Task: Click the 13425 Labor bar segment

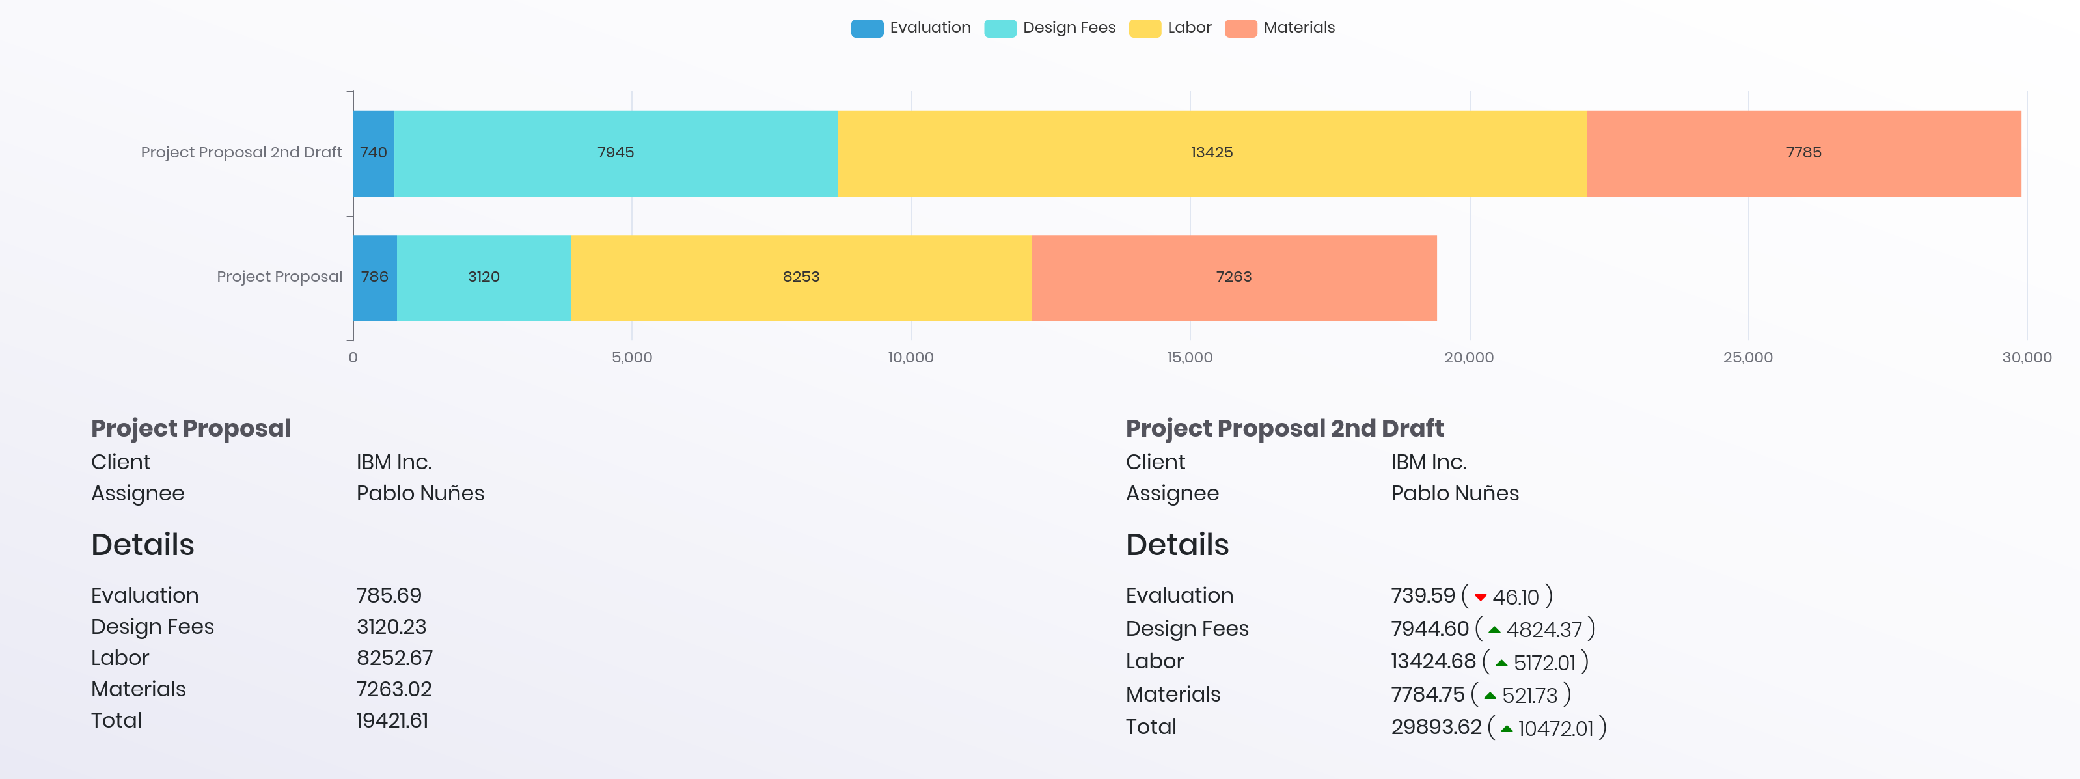Action: (x=1211, y=152)
